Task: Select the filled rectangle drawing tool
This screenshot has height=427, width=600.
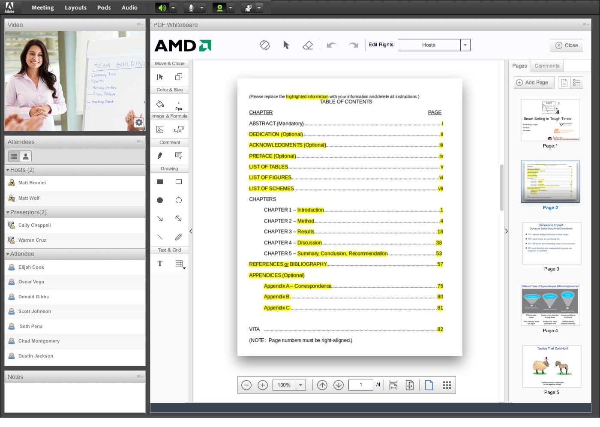Action: [160, 182]
